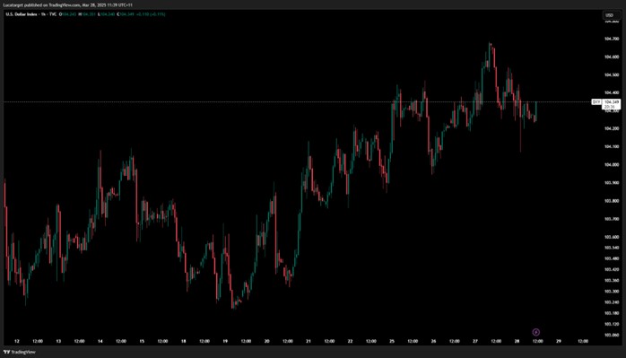
Task: Click the date label 28 on time axis
Action: pos(517,342)
